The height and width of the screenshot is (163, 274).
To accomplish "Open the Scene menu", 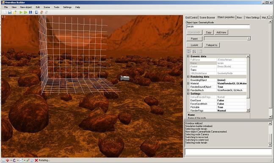I will tap(47, 7).
